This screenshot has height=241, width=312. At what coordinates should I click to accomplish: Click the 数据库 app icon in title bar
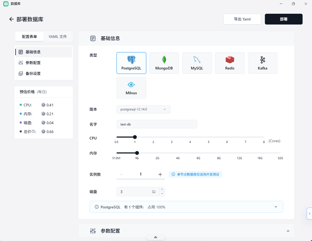(6, 4)
